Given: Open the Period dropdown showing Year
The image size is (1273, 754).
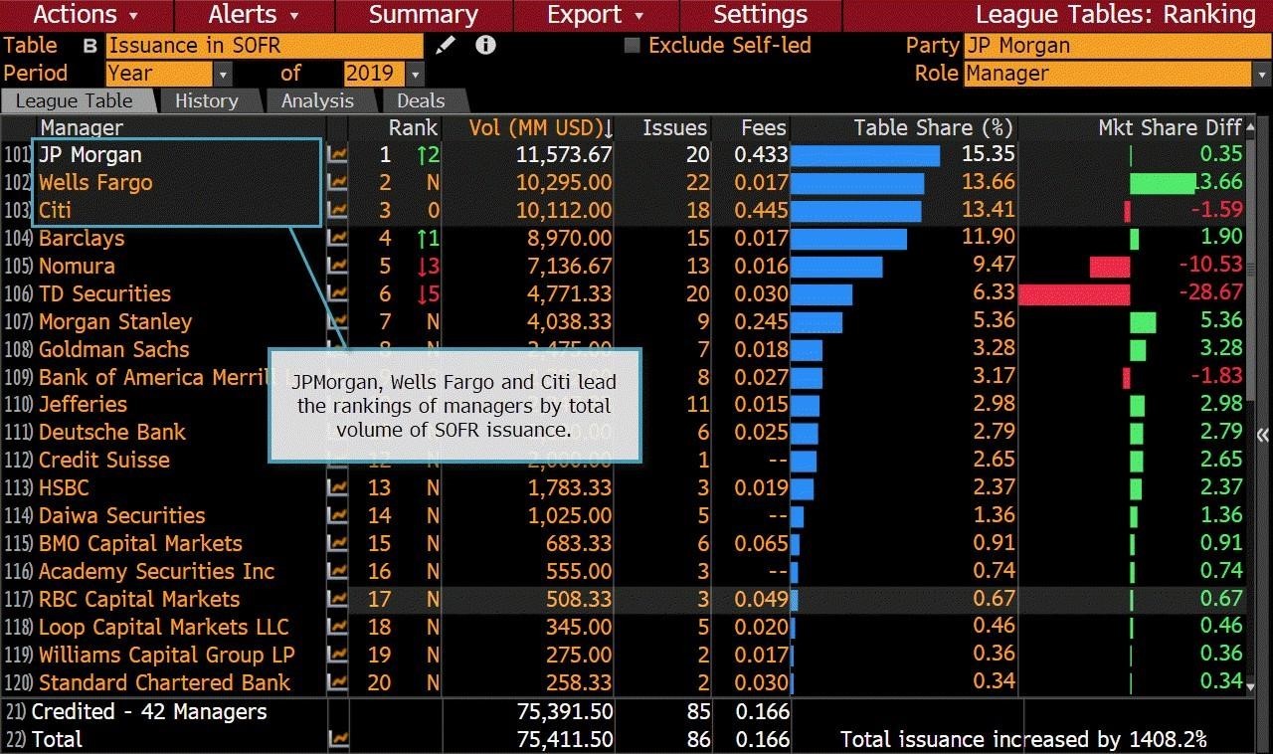Looking at the screenshot, I should click(x=223, y=74).
